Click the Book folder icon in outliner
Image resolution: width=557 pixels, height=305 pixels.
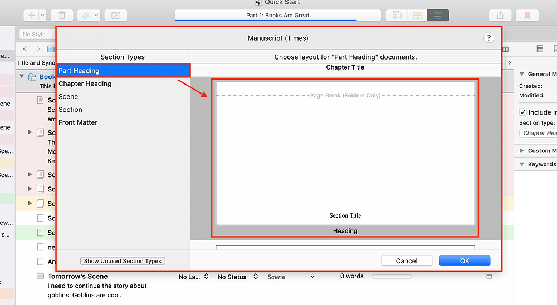point(32,77)
